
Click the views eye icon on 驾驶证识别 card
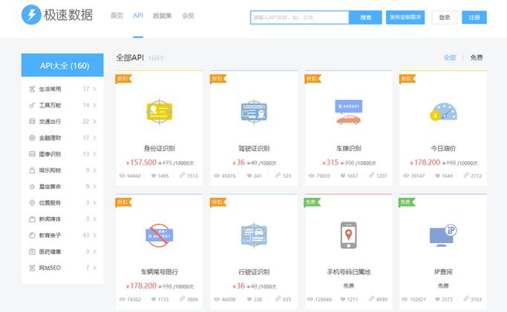(217, 176)
